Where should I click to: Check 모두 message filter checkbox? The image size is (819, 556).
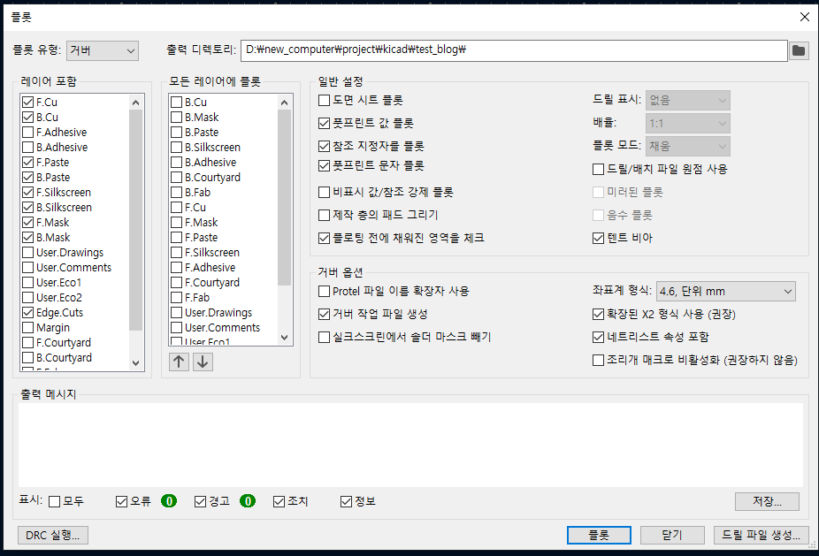tap(54, 502)
